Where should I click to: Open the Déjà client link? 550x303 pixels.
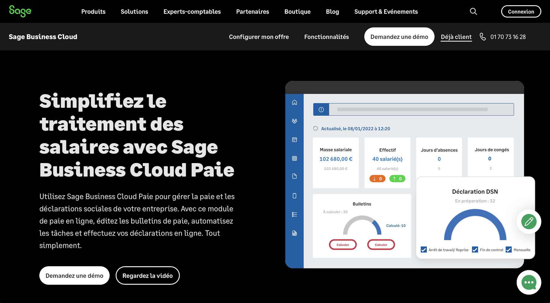[x=456, y=37]
